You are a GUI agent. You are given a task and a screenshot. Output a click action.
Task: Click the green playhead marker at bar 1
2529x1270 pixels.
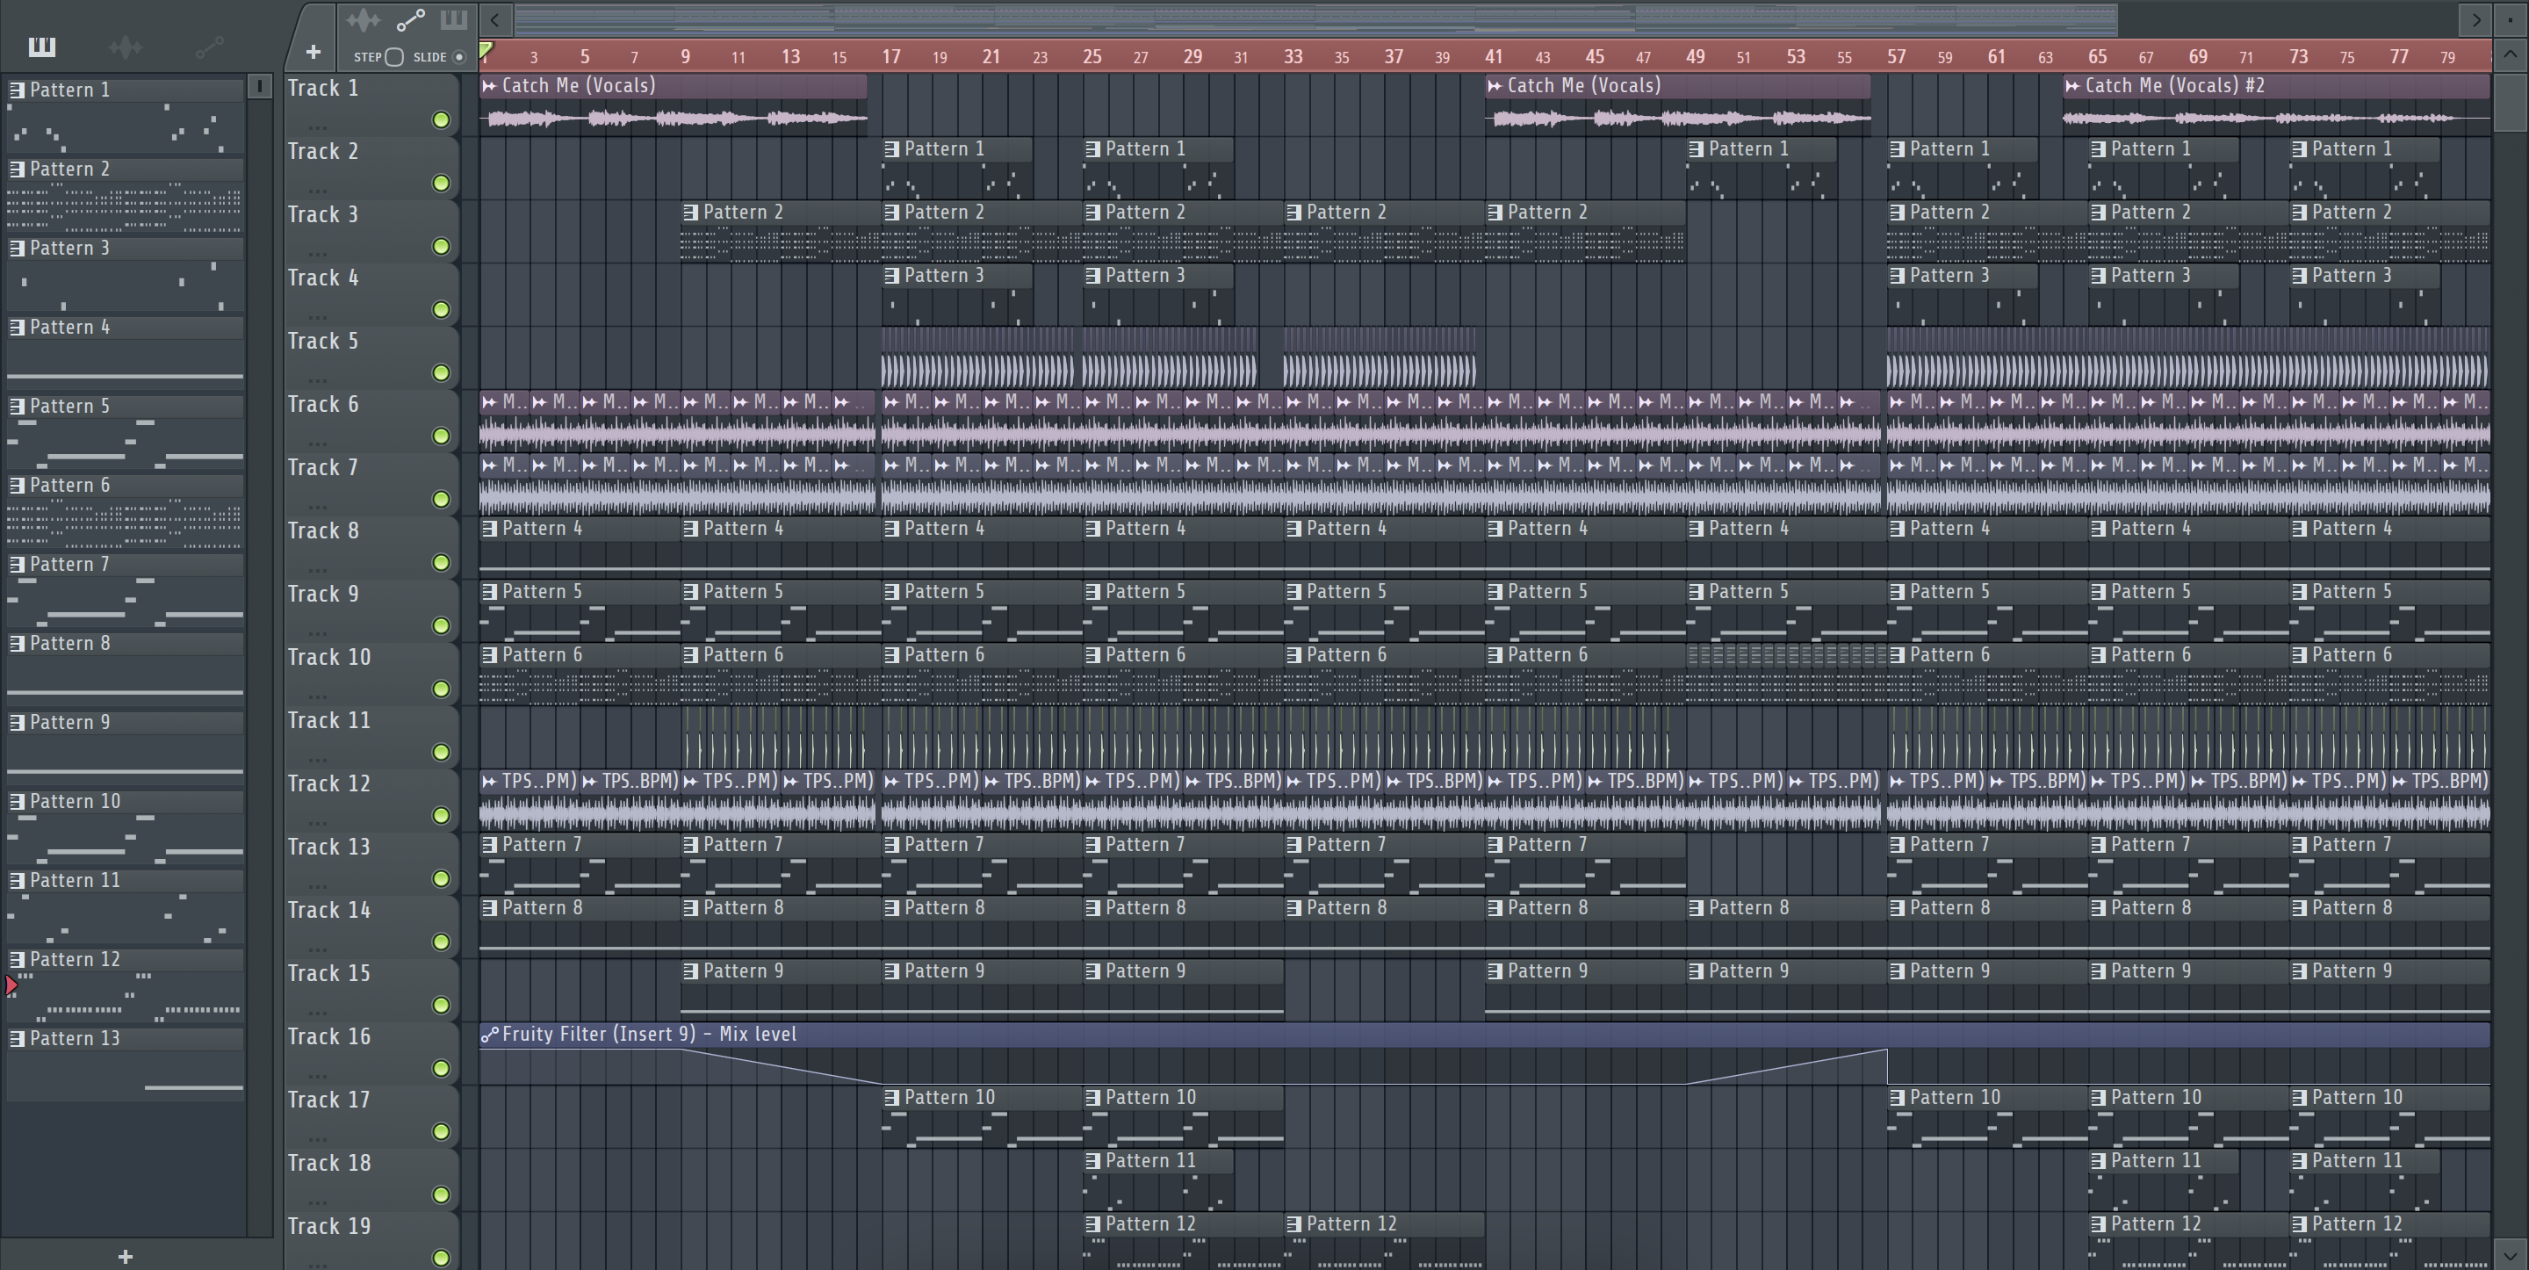(x=486, y=51)
